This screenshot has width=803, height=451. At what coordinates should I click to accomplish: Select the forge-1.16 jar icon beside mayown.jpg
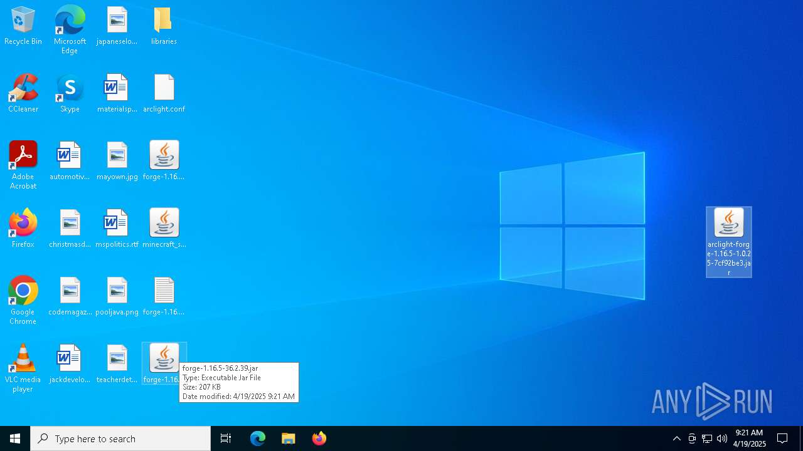click(164, 162)
